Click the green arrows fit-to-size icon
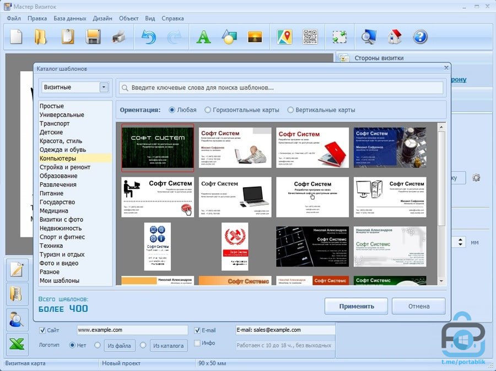 coord(339,37)
